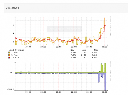Screen dimensions: 128x95
Task: Click the 21:00 label on load graph
Action: point(59,47)
